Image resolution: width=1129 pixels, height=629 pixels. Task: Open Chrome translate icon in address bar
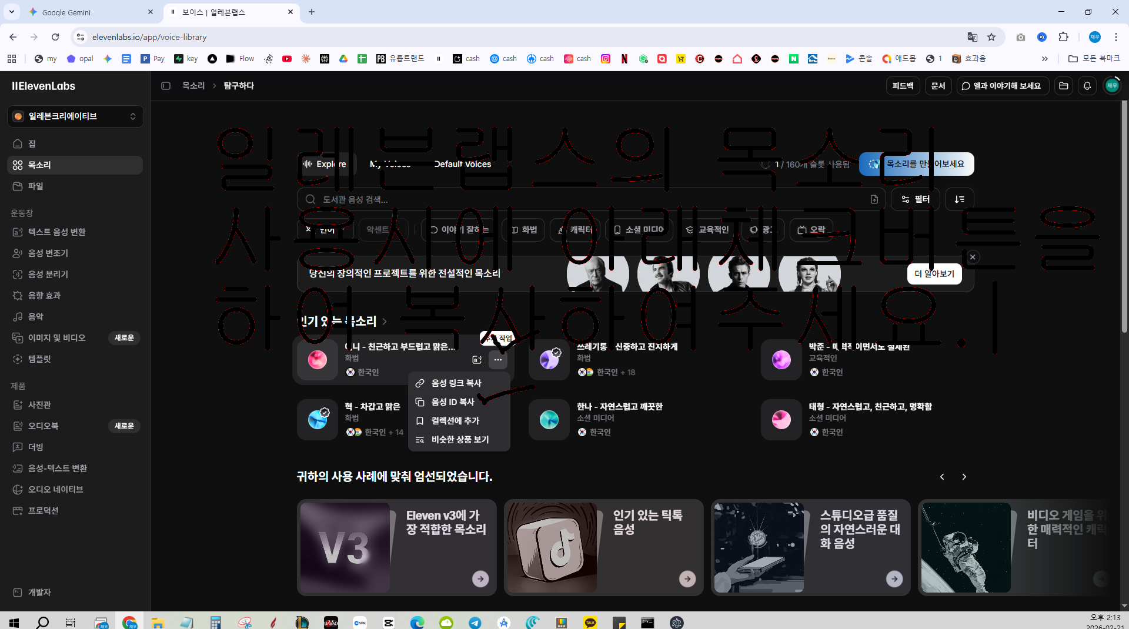click(x=973, y=37)
